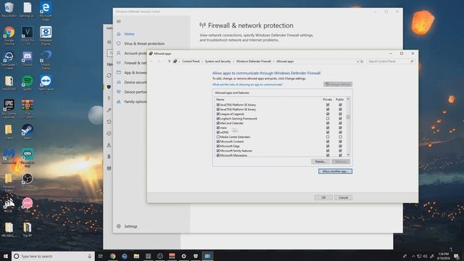464x261 pixels.
Task: Launch Steam desktop shortcut
Action: click(x=28, y=132)
